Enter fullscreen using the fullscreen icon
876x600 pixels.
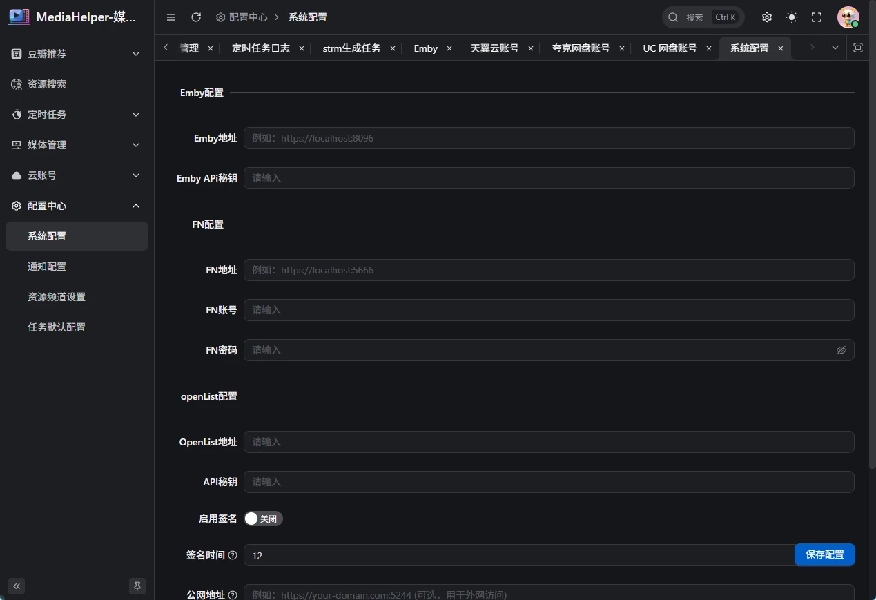817,17
